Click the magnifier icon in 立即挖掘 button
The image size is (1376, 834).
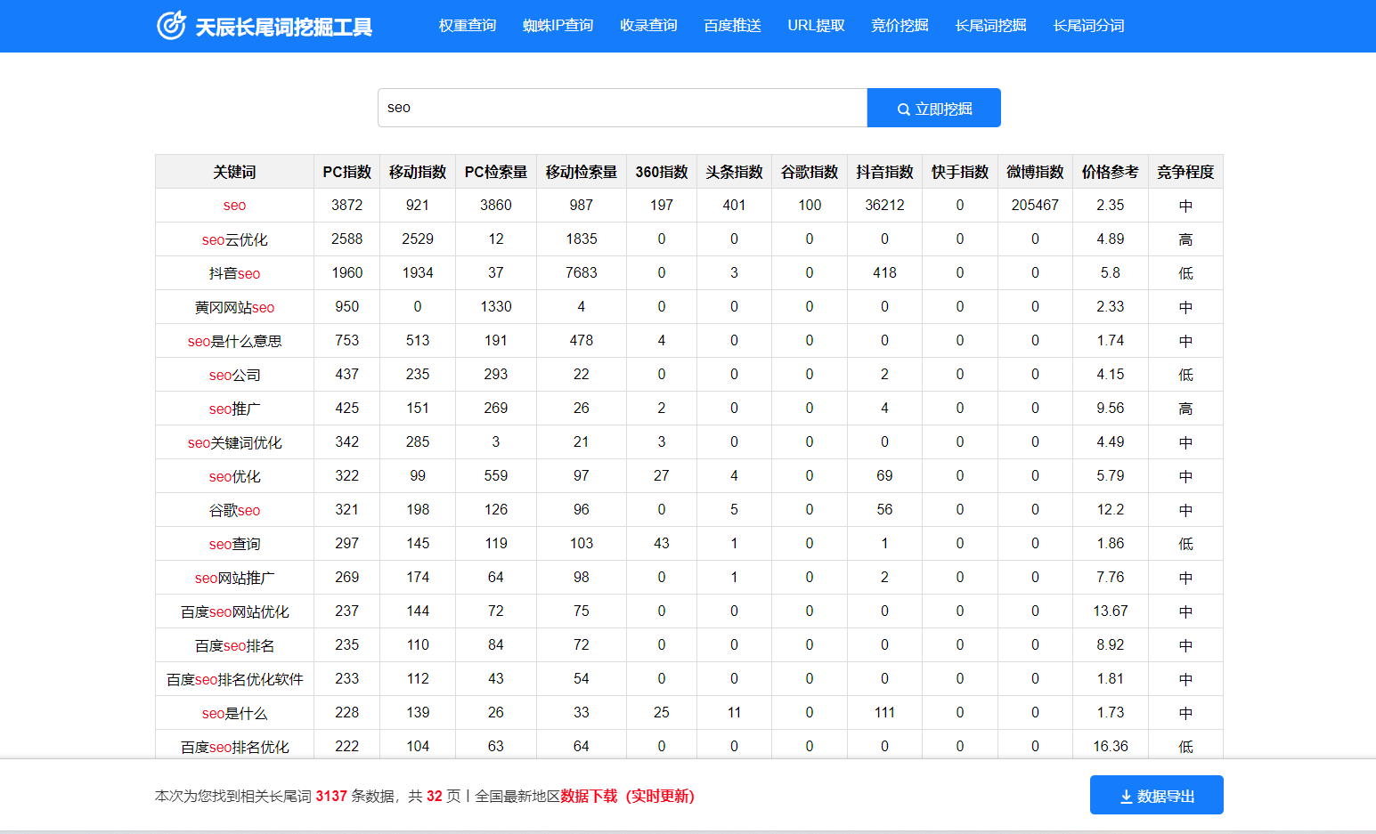pos(903,109)
